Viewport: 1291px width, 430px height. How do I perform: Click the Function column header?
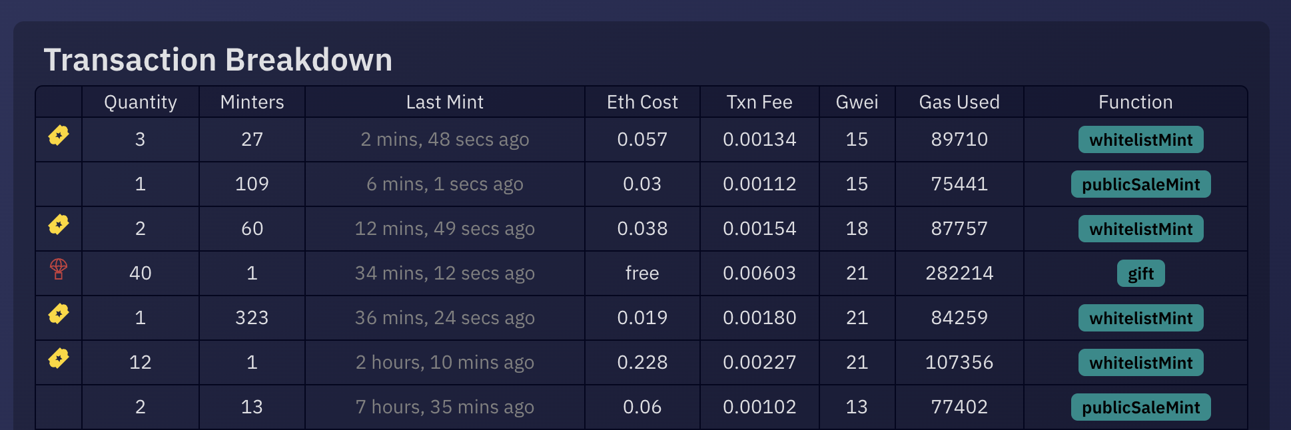[x=1135, y=102]
